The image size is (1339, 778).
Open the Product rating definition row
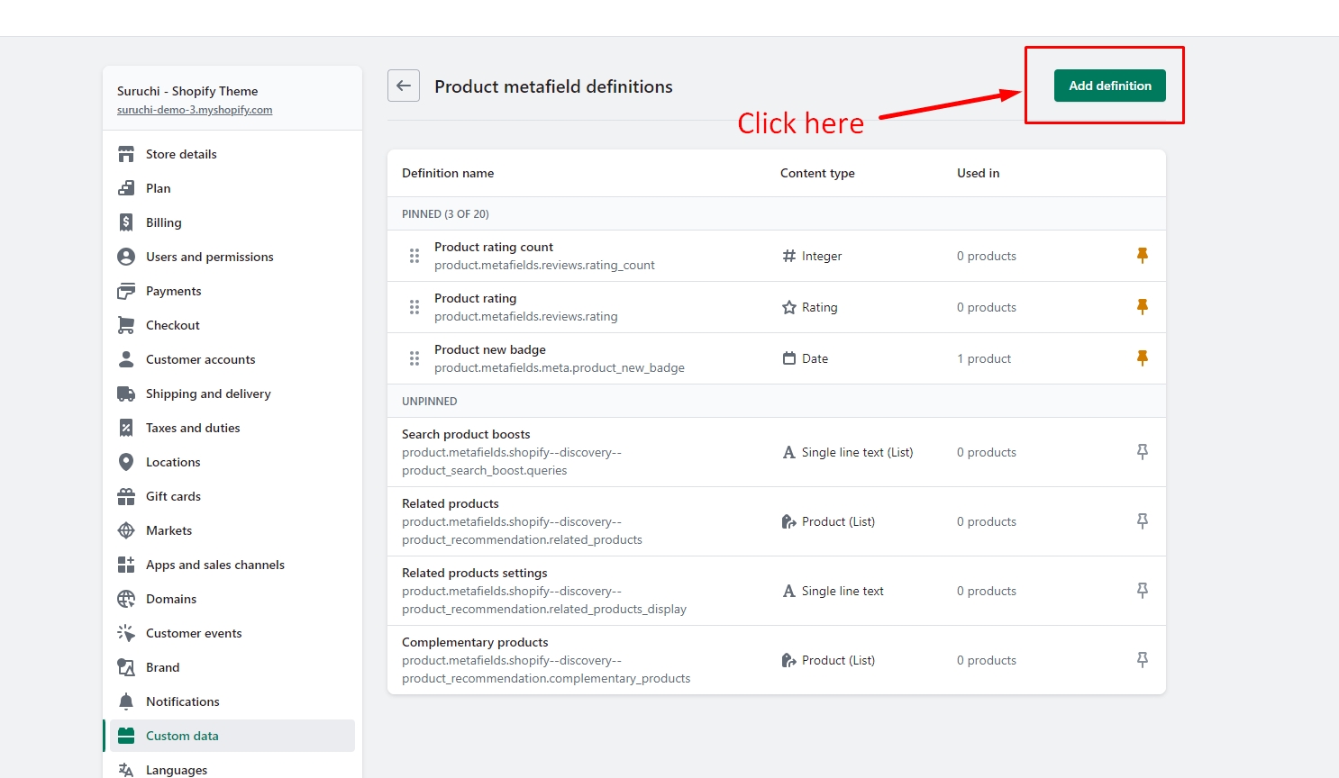476,298
